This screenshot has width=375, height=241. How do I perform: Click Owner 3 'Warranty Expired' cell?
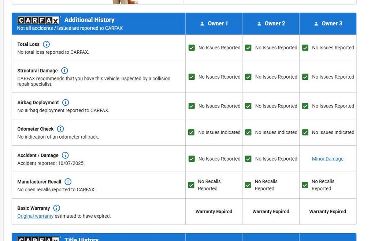click(328, 212)
